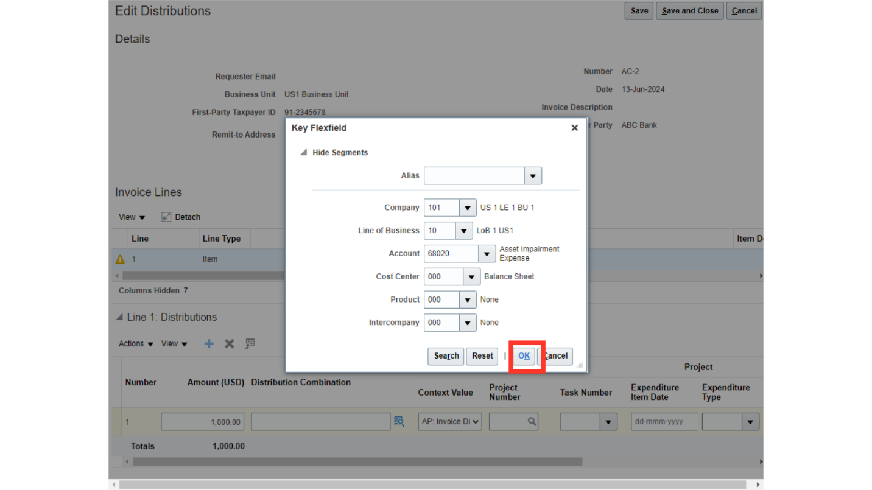872x490 pixels.
Task: Open the Distributions Actions menu
Action: (136, 344)
